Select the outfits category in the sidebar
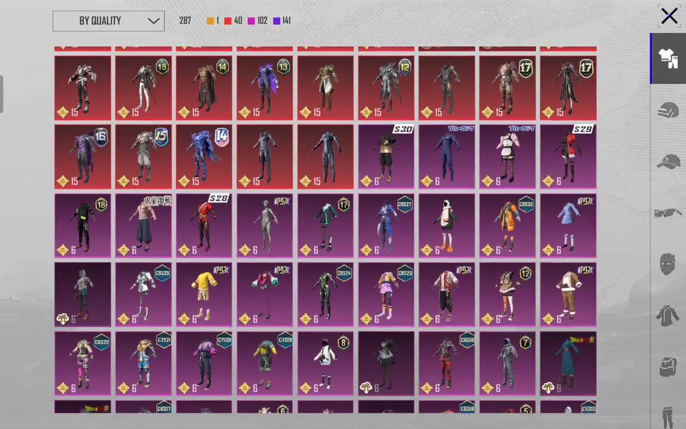686x429 pixels. point(668,58)
